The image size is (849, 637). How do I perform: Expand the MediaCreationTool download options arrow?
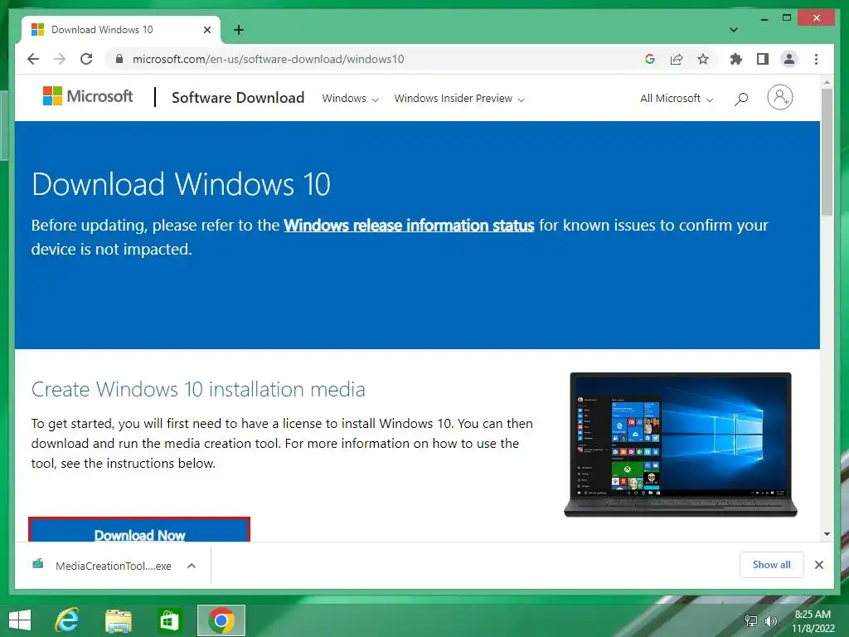click(192, 566)
